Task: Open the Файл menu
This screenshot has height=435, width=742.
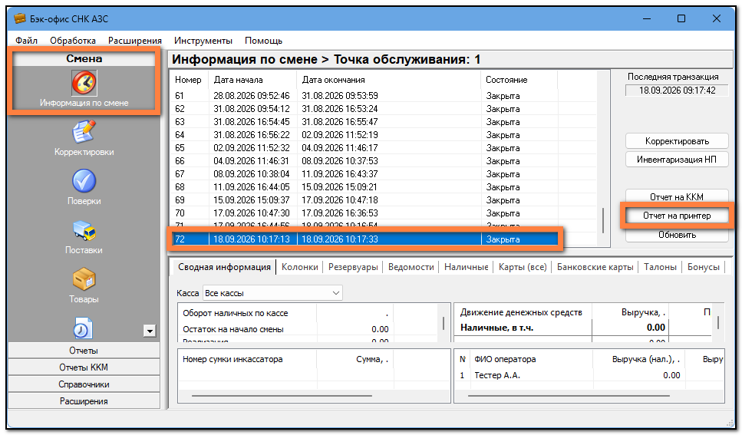Action: [x=26, y=41]
